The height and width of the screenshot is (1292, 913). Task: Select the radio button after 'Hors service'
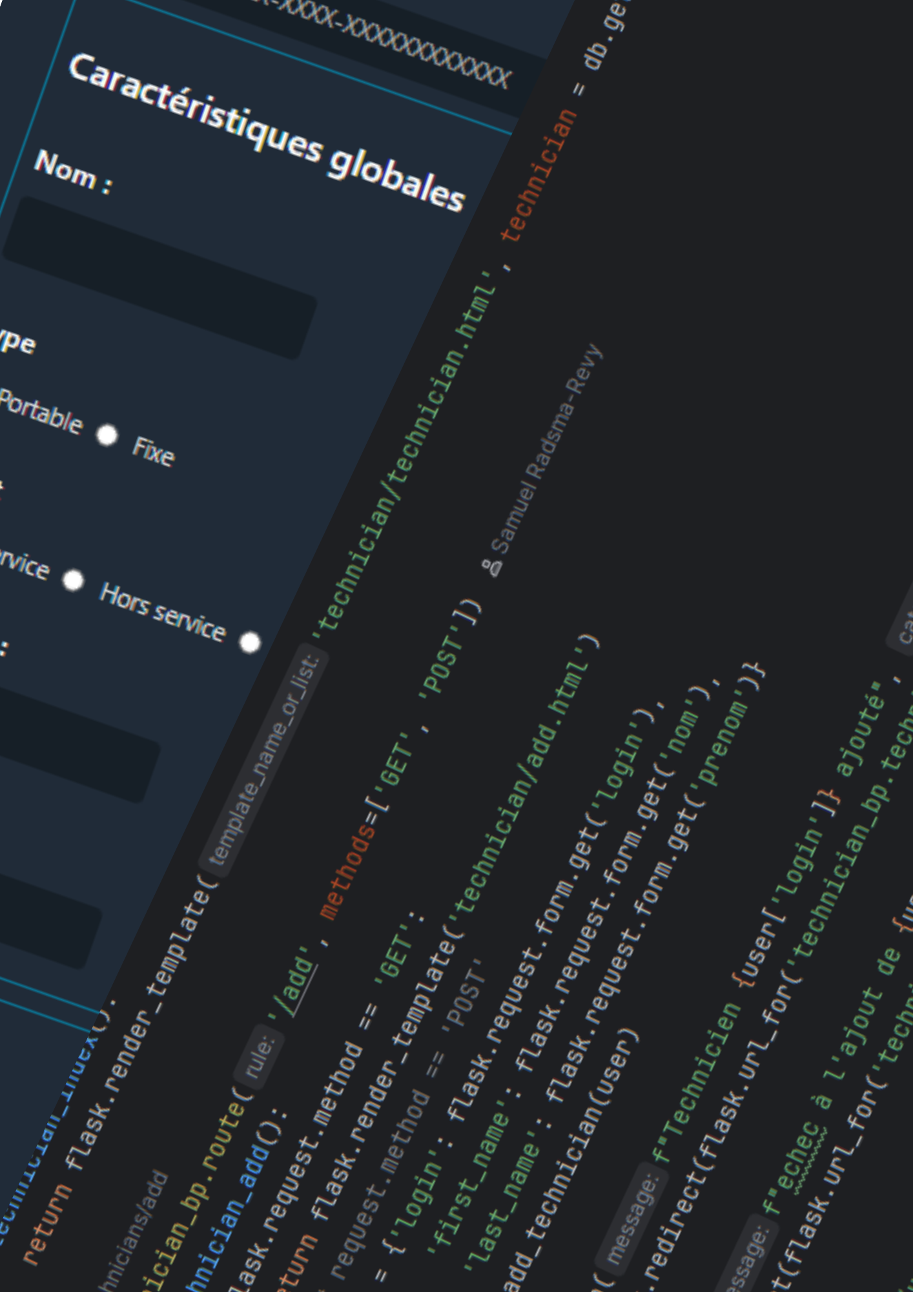coord(251,642)
